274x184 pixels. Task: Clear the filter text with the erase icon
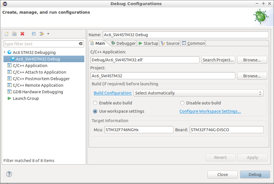(81, 44)
